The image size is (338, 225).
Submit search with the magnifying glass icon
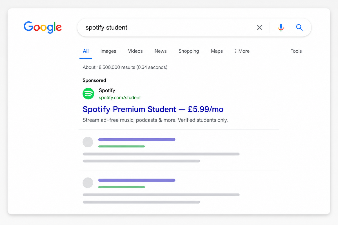[299, 27]
